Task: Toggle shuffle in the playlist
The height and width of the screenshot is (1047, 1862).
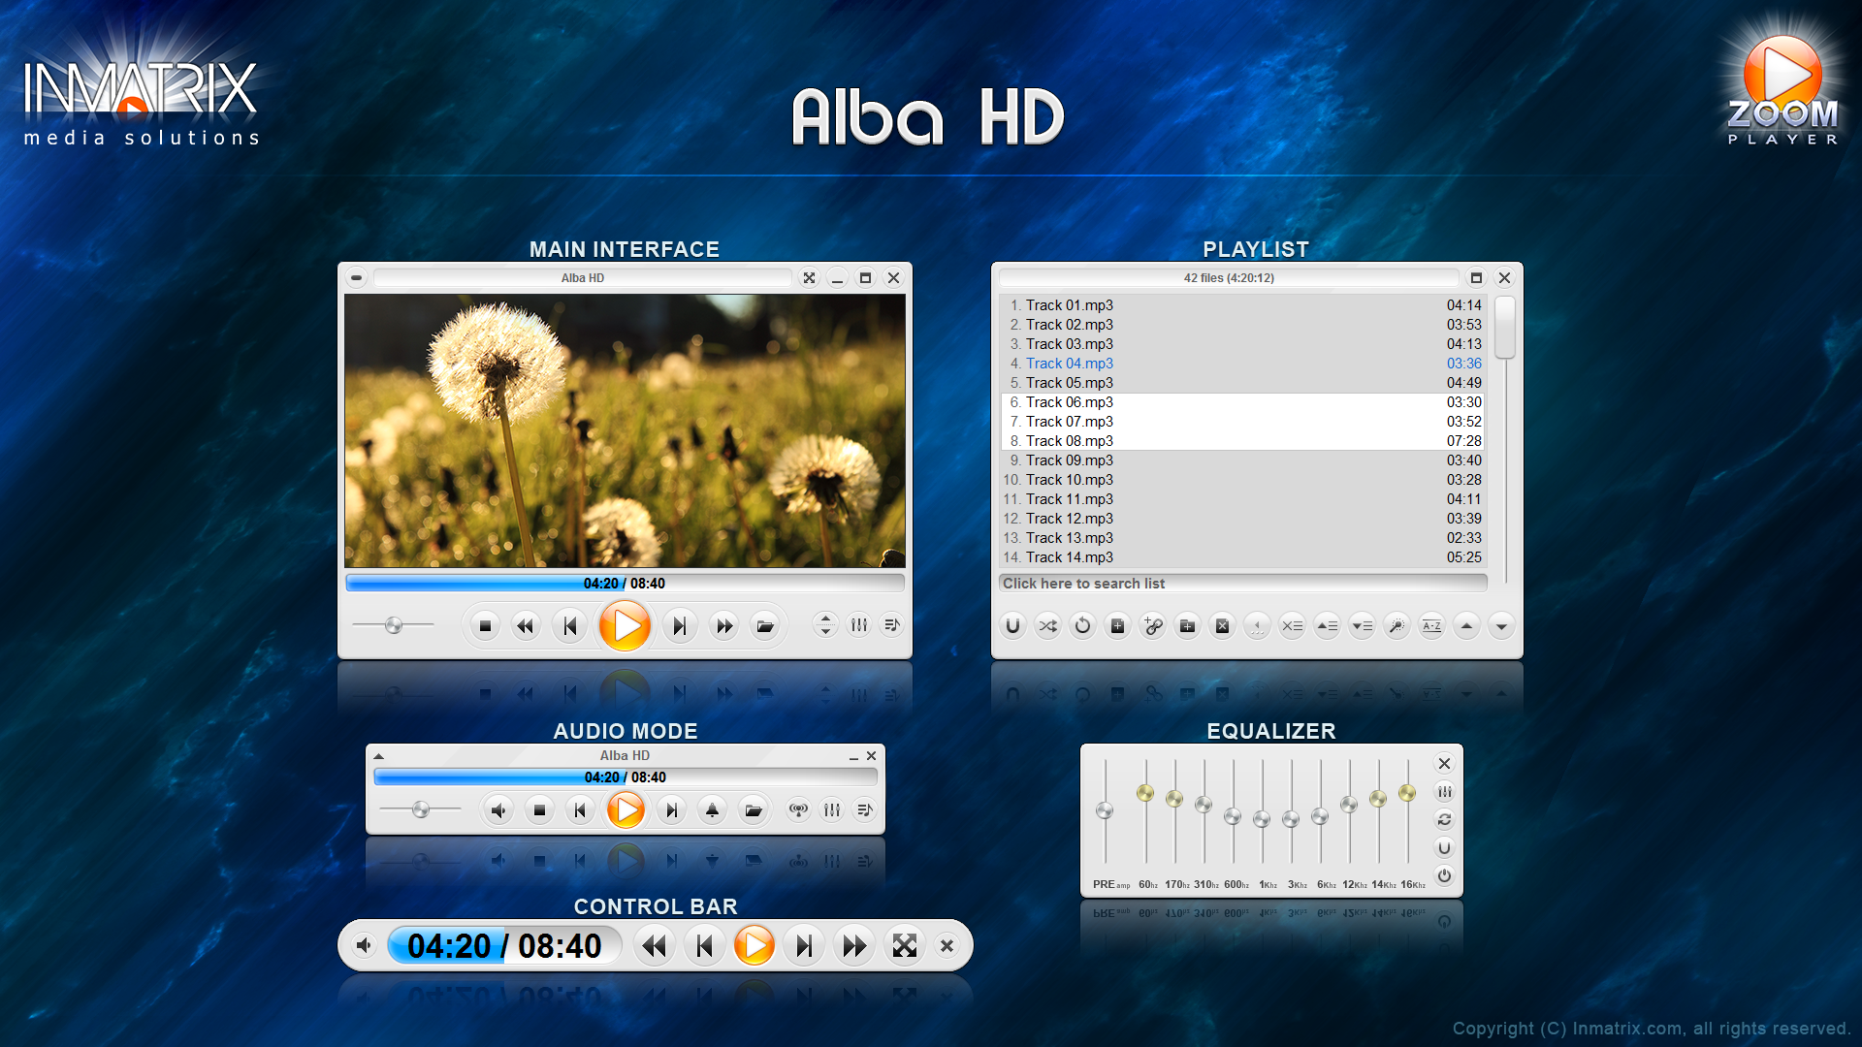Action: (1047, 626)
